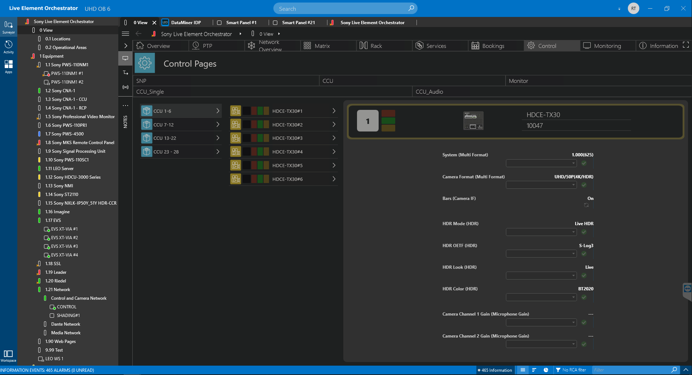This screenshot has width=692, height=375.
Task: Open the Surveyor sidebar panel
Action: [8, 27]
